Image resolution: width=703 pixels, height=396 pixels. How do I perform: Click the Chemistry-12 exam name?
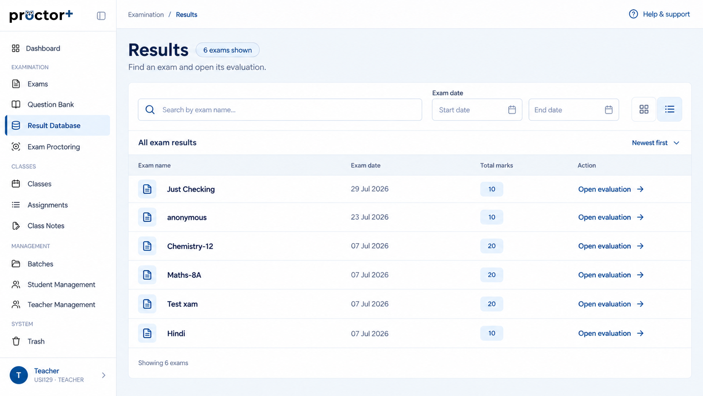click(x=190, y=246)
